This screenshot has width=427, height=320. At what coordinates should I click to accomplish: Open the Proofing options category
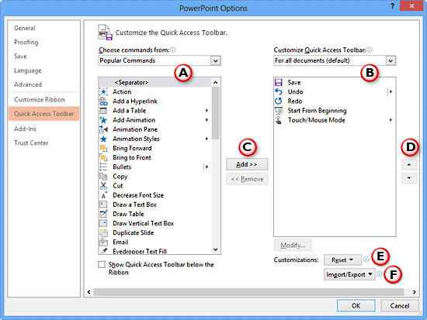coord(26,42)
